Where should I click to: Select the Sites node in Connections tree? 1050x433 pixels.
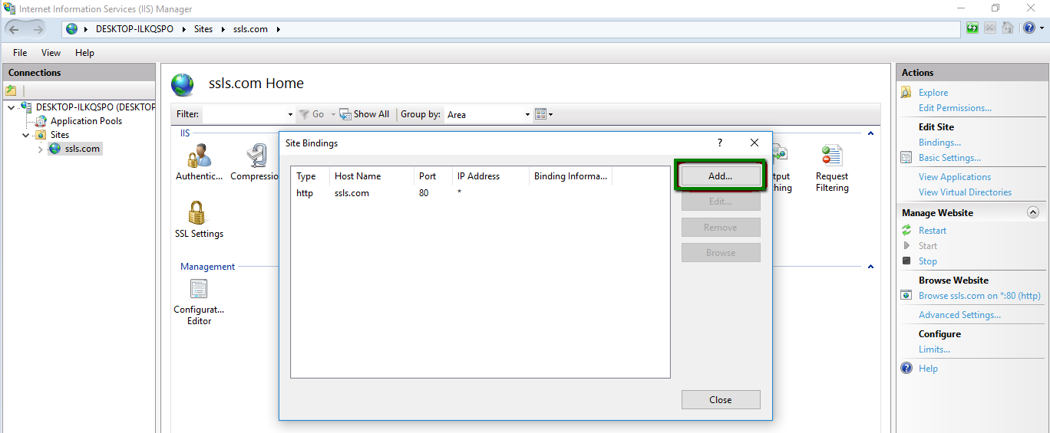pos(60,135)
